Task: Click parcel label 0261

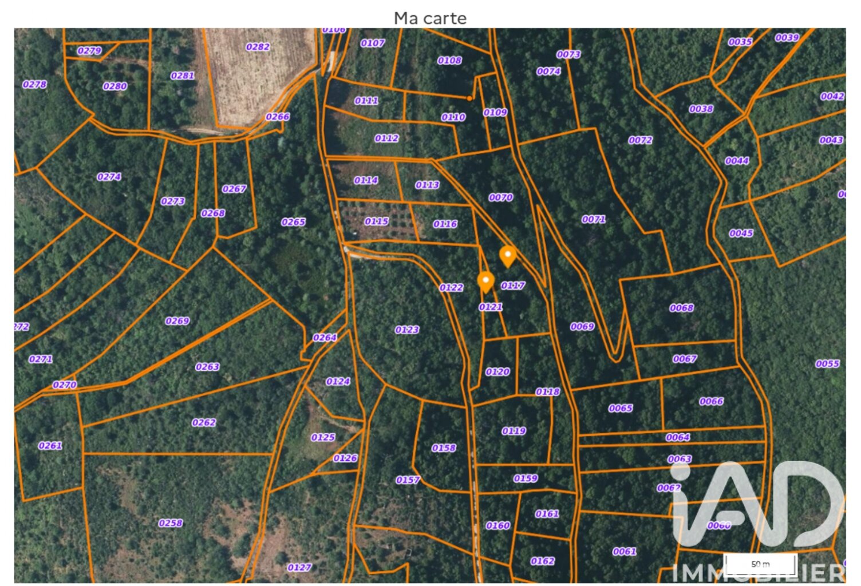Action: tap(50, 446)
